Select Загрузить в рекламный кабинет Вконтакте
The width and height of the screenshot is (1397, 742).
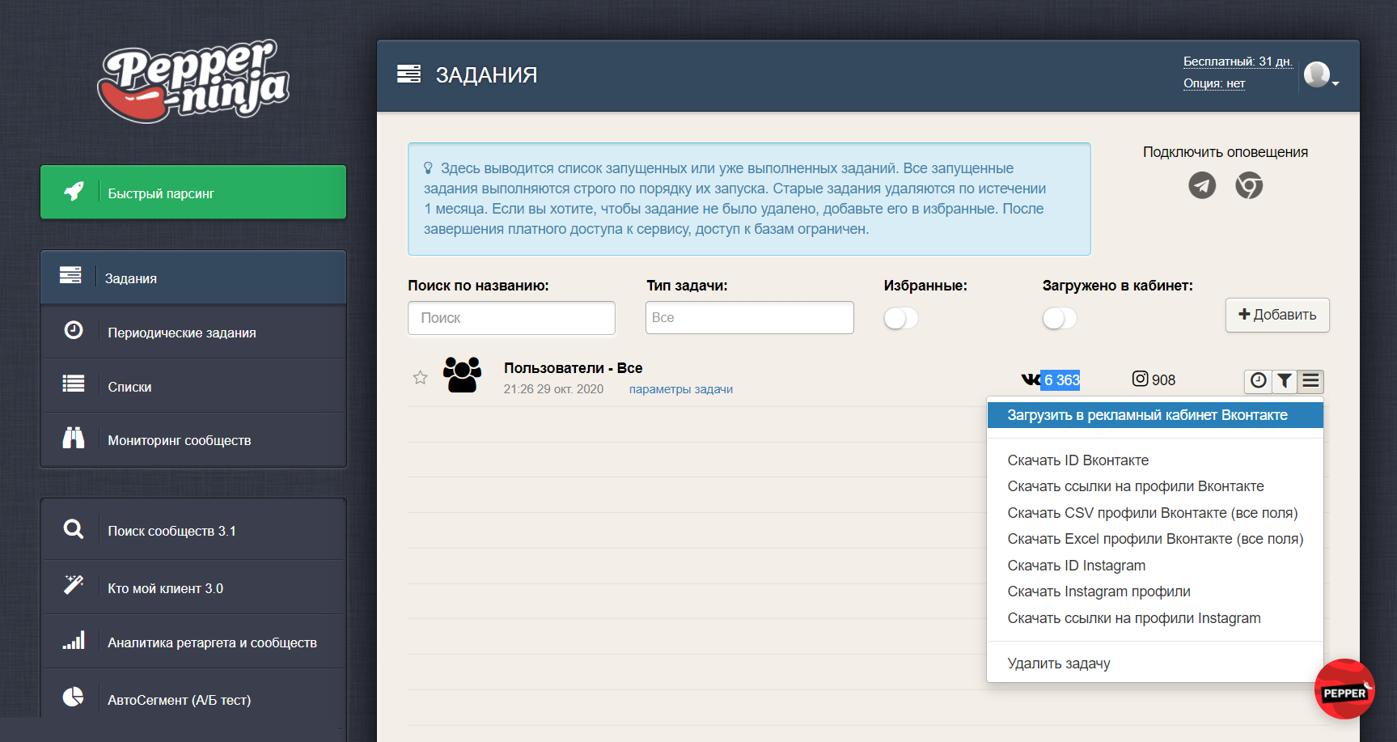pyautogui.click(x=1155, y=415)
